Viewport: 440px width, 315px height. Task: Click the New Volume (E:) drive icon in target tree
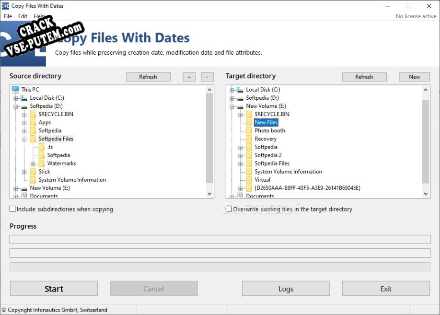pos(240,106)
